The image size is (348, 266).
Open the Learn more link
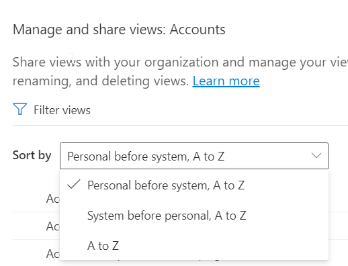coord(226,81)
